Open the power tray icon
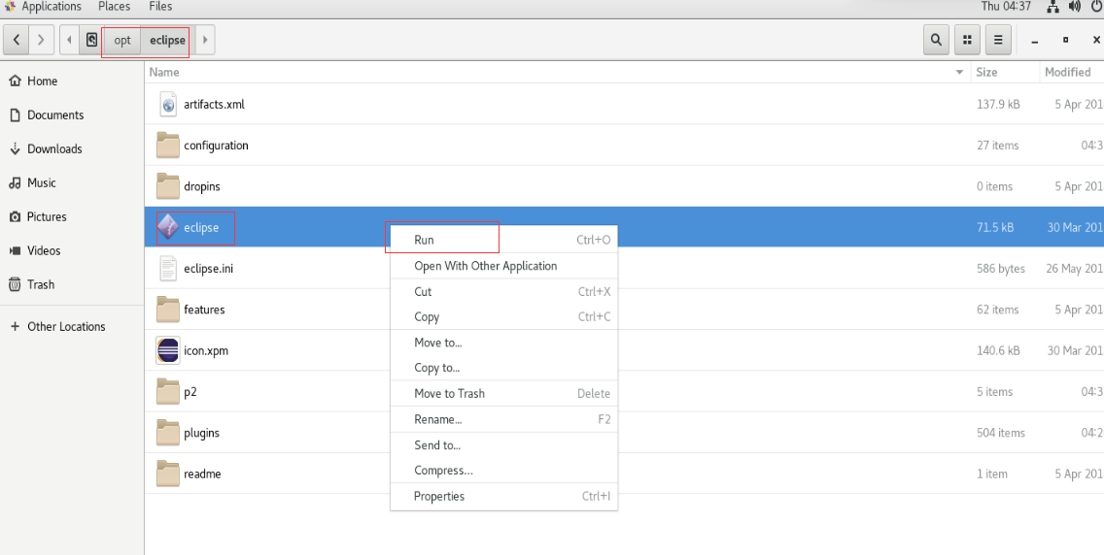Viewport: 1104px width, 555px height. tap(1096, 7)
